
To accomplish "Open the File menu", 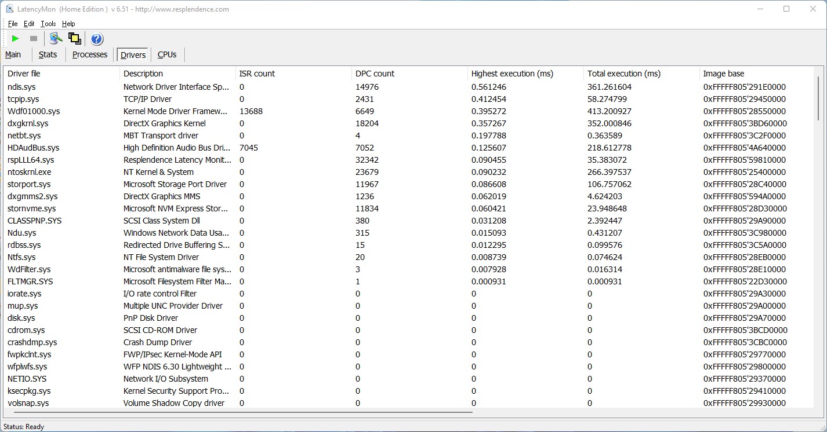I will 13,24.
